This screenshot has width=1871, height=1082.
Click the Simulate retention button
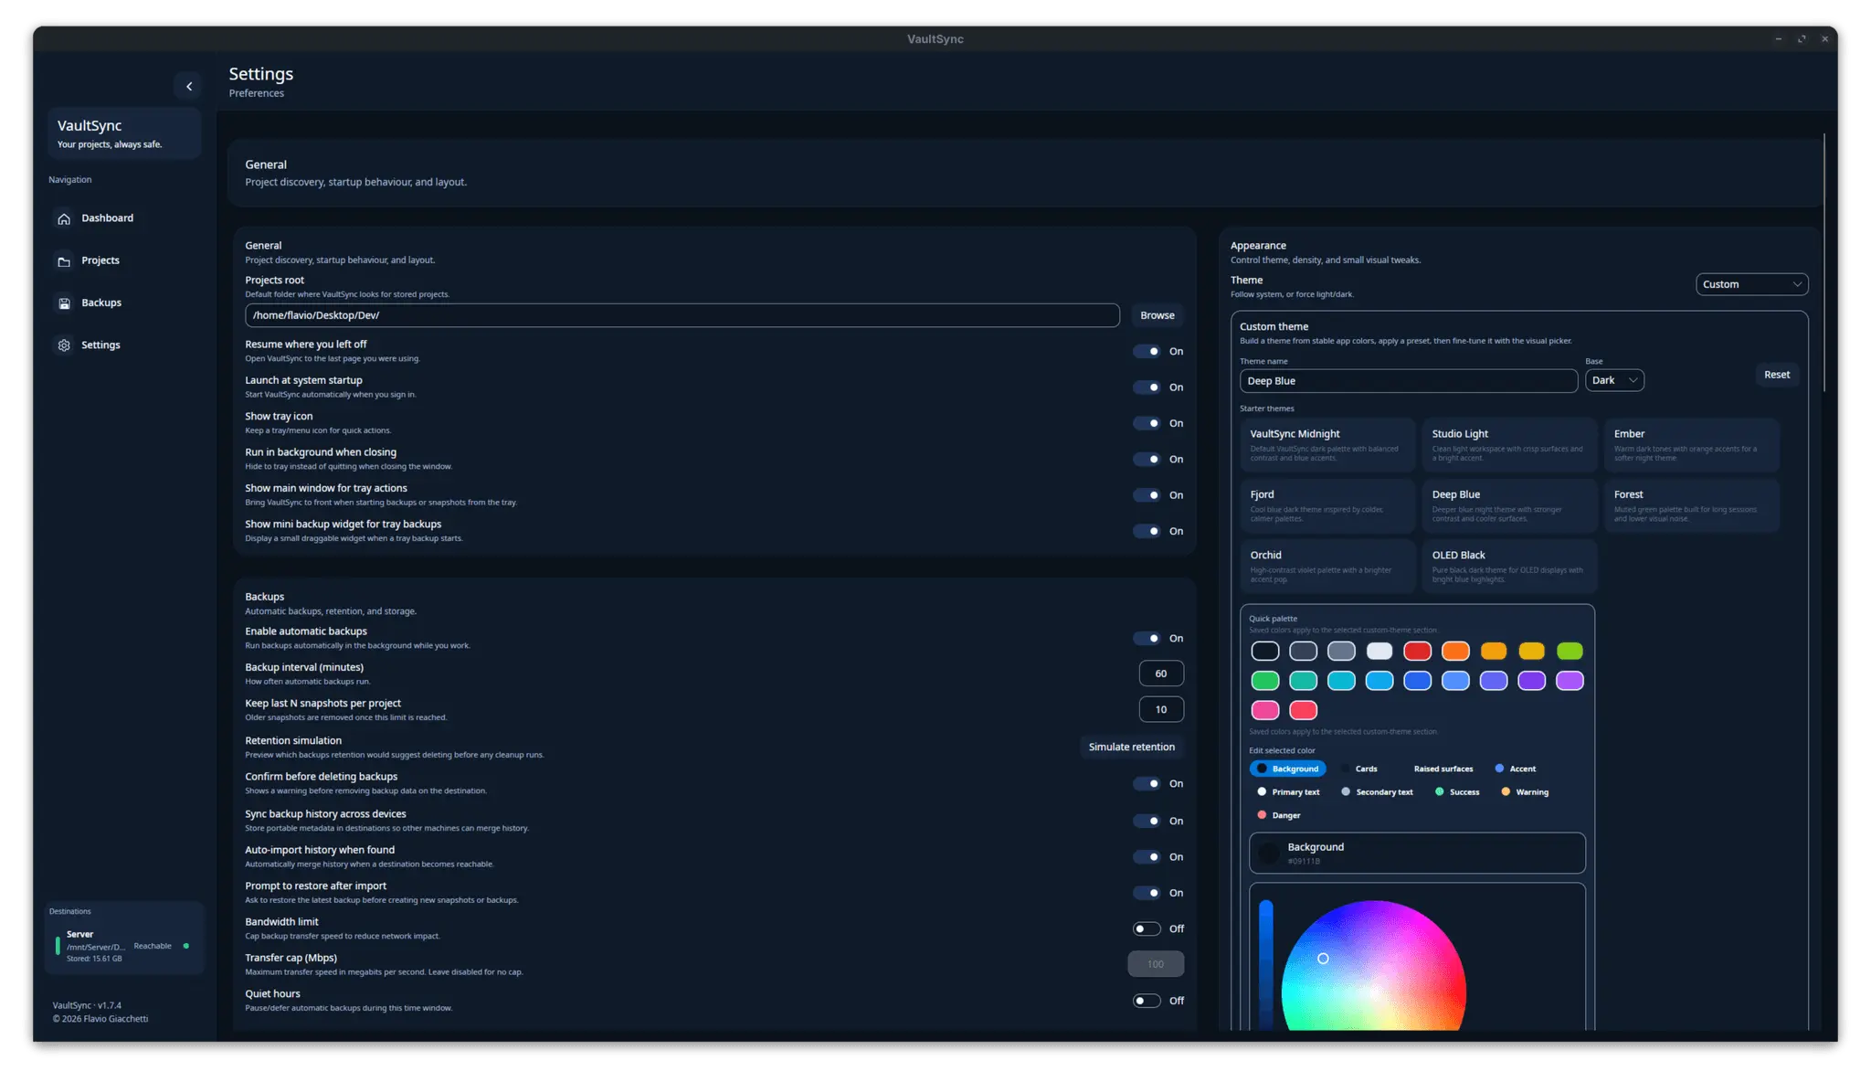(x=1131, y=747)
